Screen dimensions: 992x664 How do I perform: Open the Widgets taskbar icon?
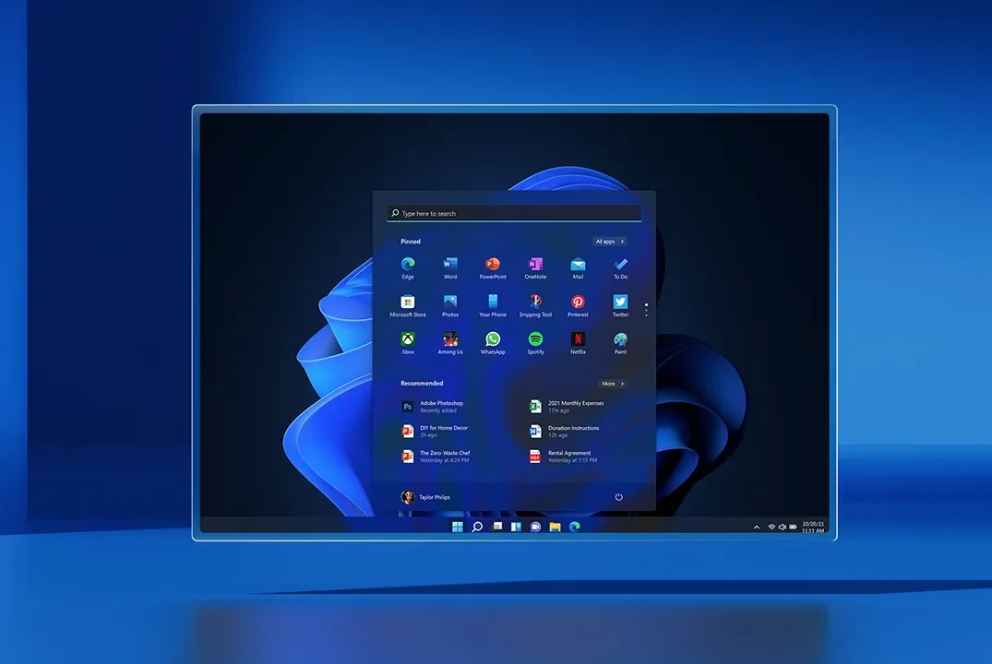click(x=516, y=527)
